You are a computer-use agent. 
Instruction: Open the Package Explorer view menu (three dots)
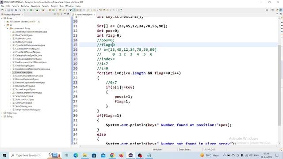pos(61,14)
